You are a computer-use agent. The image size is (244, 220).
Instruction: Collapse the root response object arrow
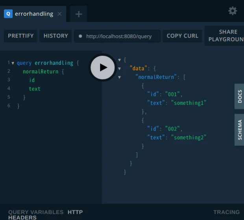tap(119, 60)
